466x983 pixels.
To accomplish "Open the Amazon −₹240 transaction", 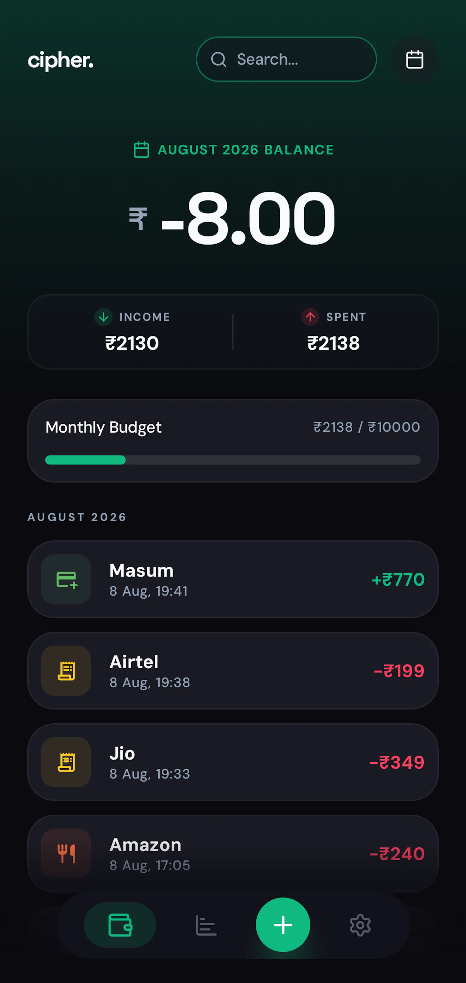I will coord(233,854).
